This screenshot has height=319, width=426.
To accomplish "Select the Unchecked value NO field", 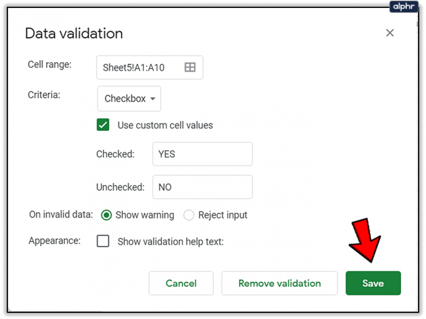I will (x=202, y=187).
